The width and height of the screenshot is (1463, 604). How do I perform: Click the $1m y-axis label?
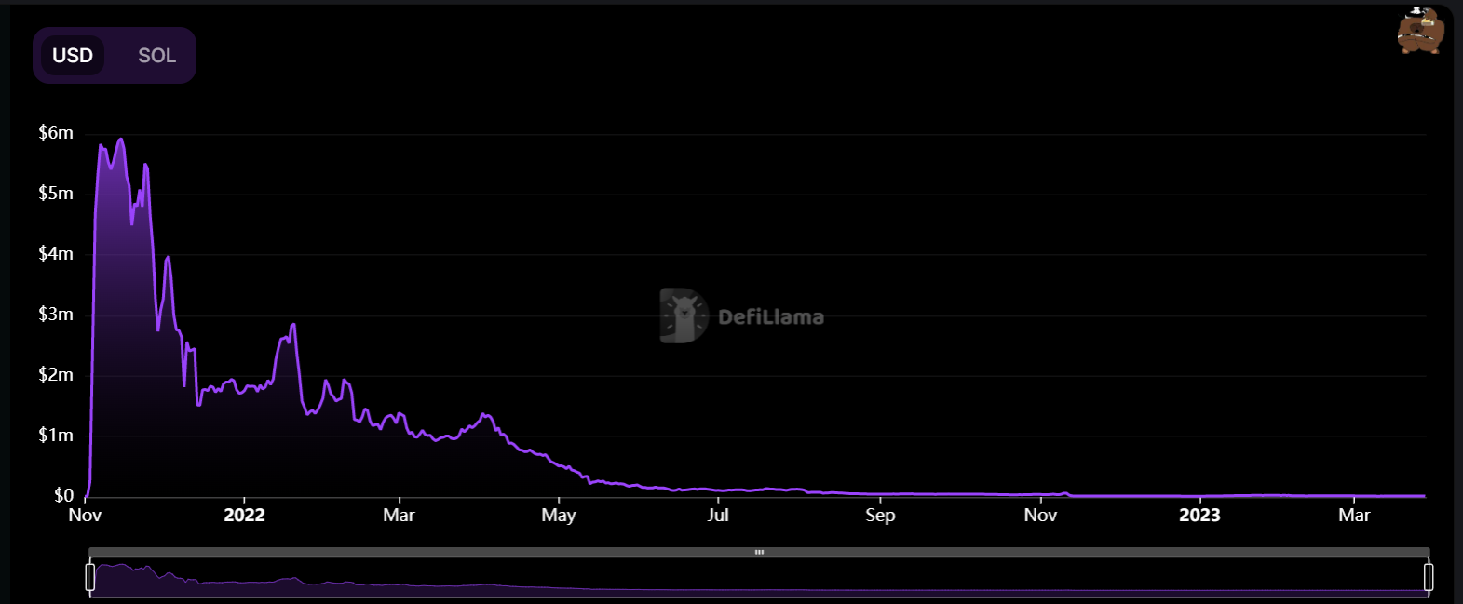point(56,436)
